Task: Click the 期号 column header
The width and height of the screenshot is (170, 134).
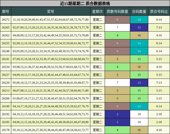Action: pos(6,11)
